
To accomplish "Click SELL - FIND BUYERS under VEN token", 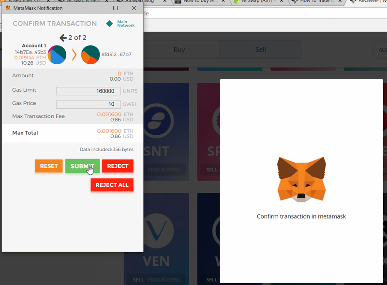I will coord(156,279).
